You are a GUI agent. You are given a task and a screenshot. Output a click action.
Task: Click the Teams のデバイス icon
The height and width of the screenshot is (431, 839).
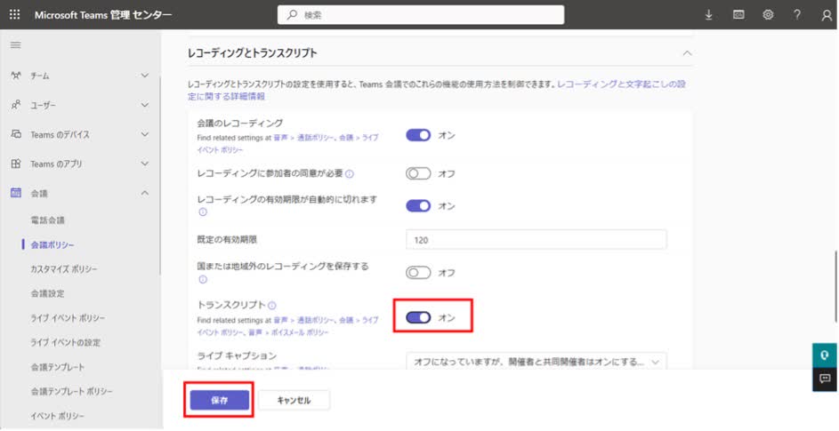[x=16, y=134]
